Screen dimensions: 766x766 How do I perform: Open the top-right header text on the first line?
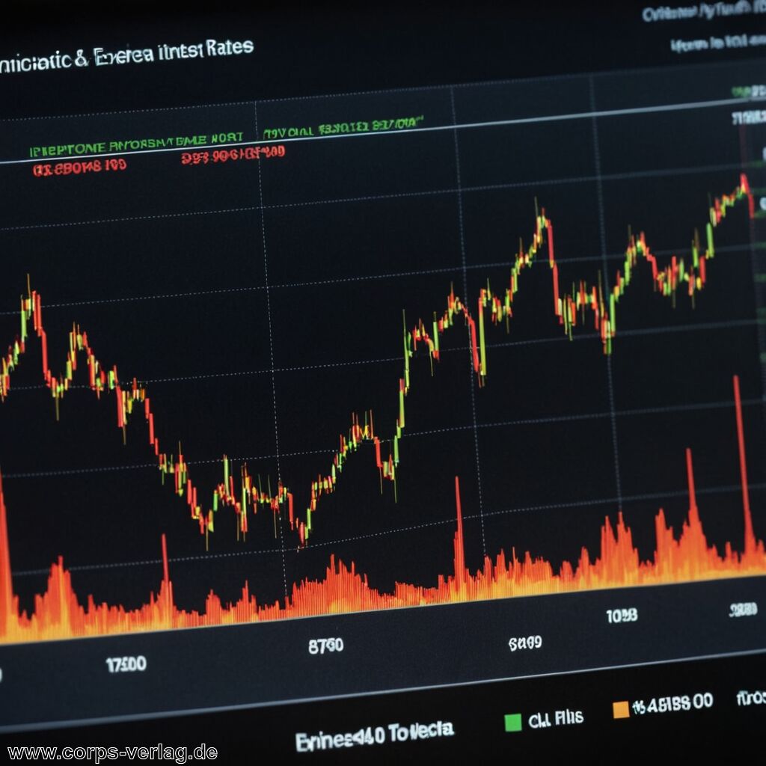tap(703, 13)
